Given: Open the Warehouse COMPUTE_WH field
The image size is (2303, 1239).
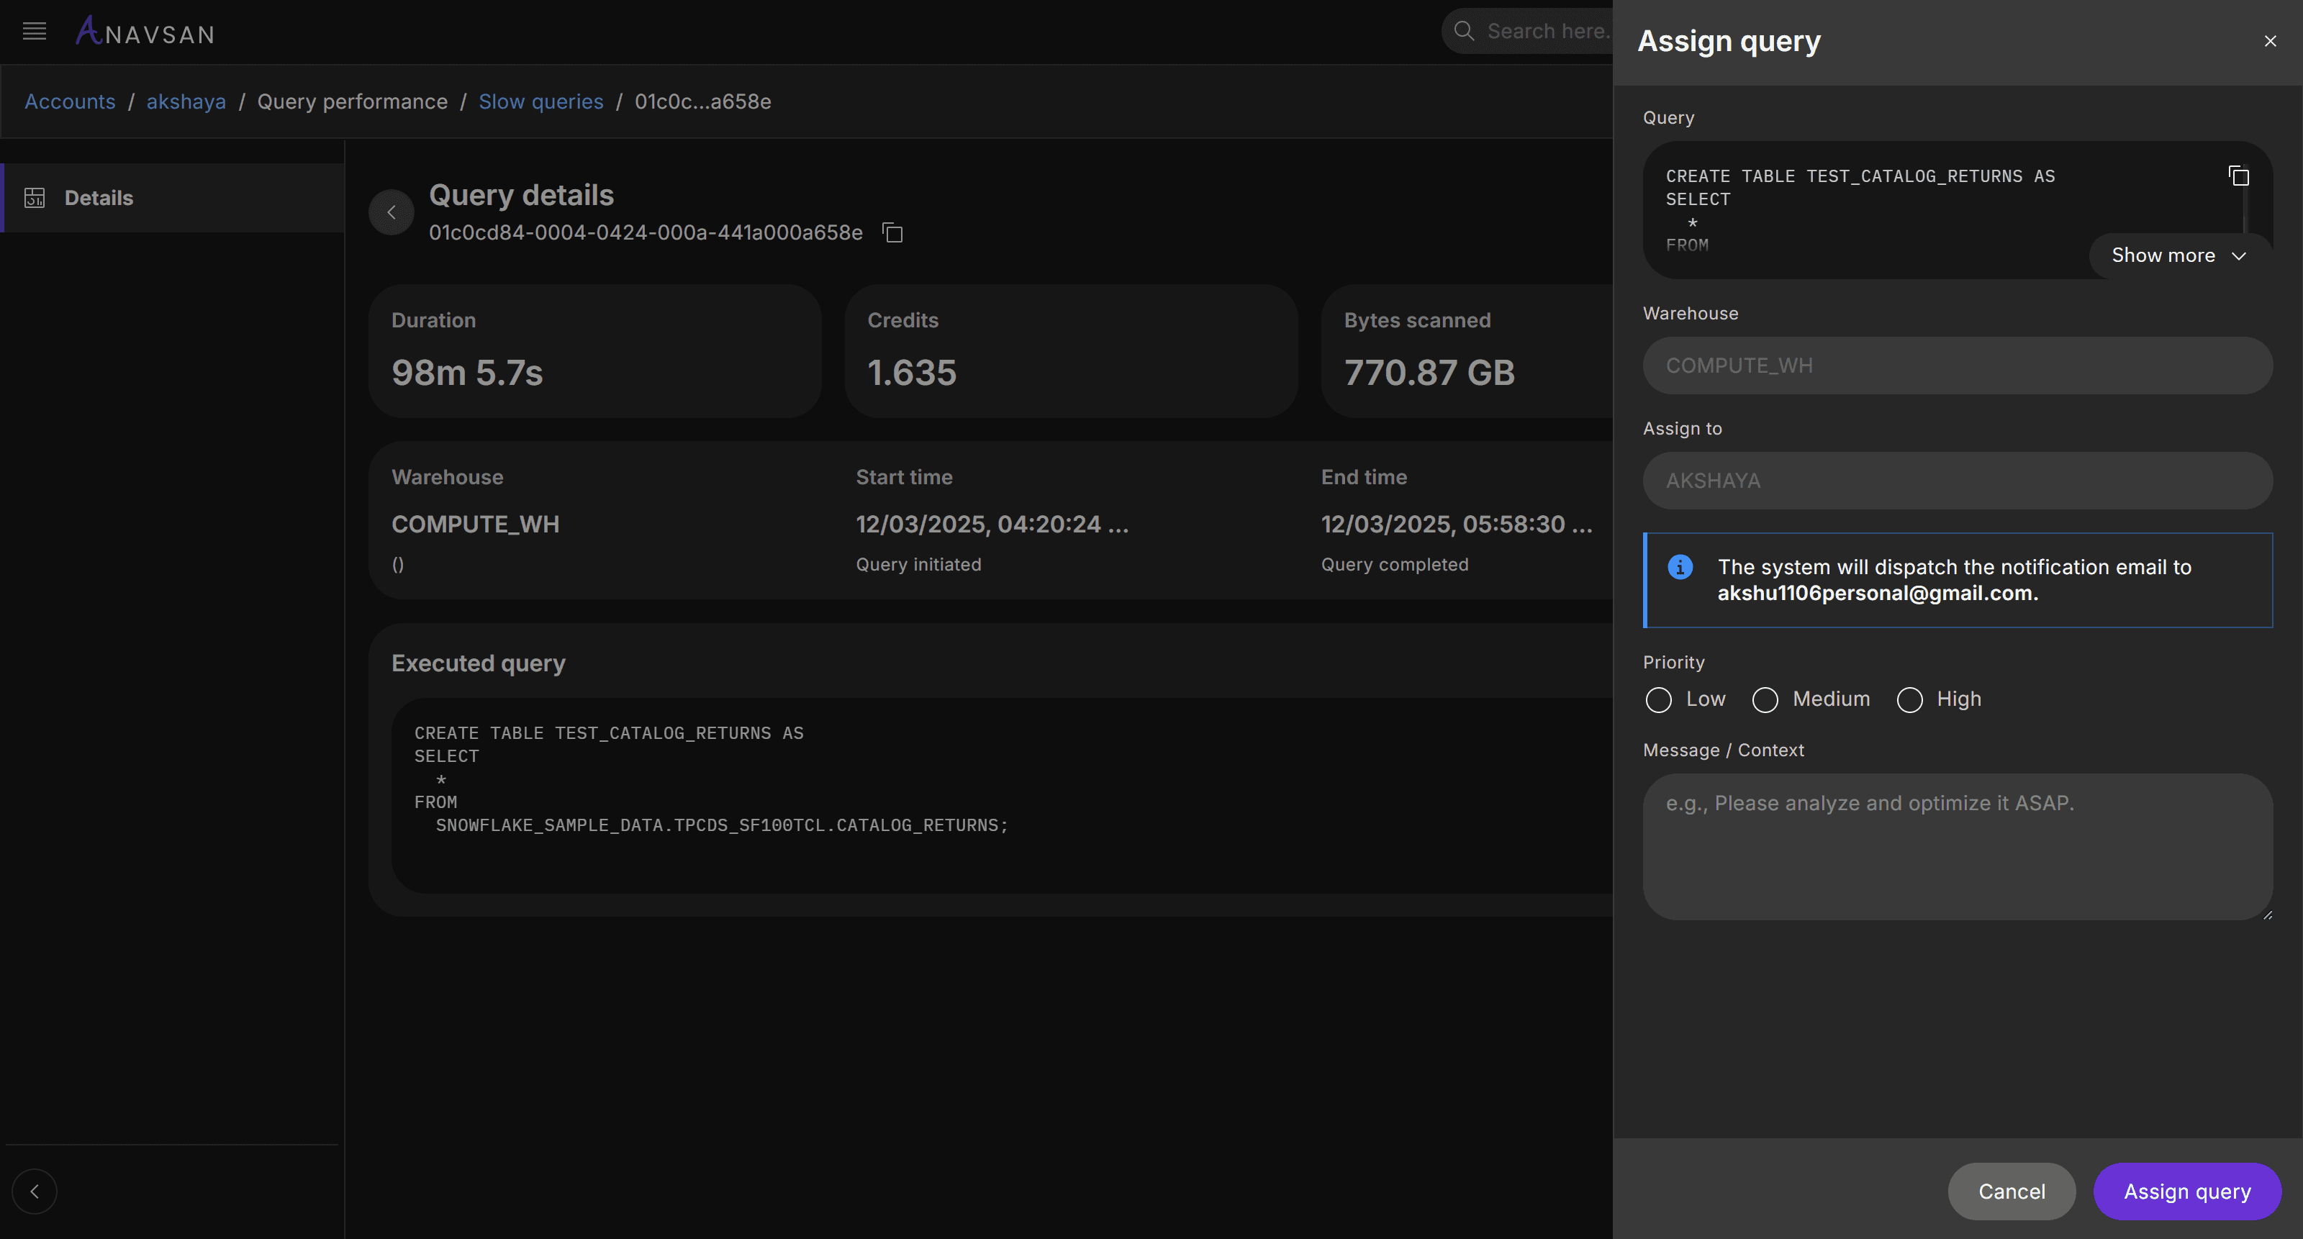Looking at the screenshot, I should click(1957, 366).
